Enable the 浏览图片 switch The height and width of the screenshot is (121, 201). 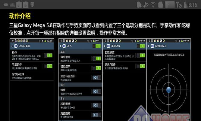(97, 115)
